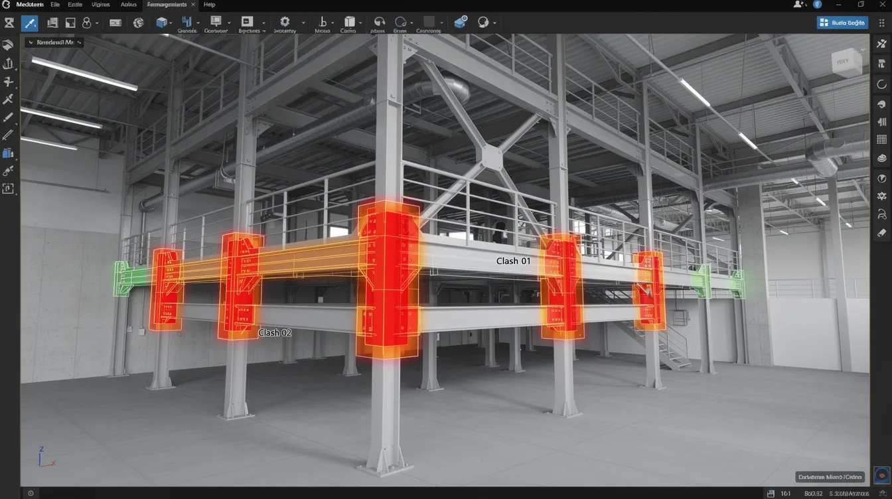Image resolution: width=892 pixels, height=499 pixels.
Task: Select the highlighted blue brush tool
Action: click(30, 23)
